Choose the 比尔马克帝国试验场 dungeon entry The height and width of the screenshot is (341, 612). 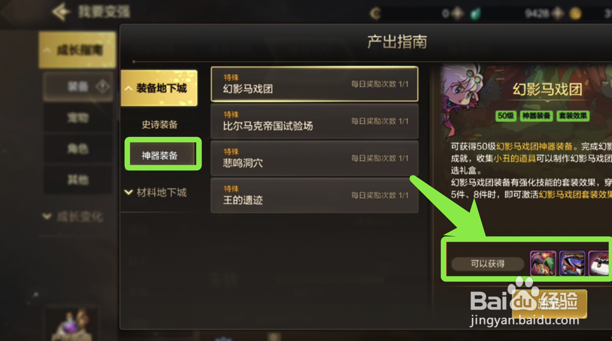click(314, 121)
